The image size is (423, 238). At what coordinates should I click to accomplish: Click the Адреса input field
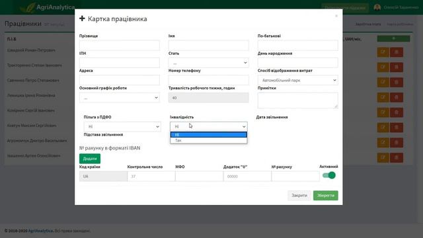[119, 80]
